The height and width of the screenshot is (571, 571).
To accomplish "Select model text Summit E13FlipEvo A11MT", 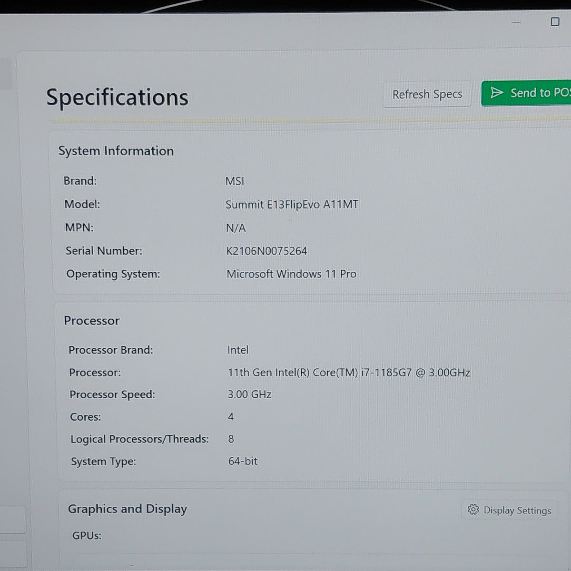I will (292, 205).
